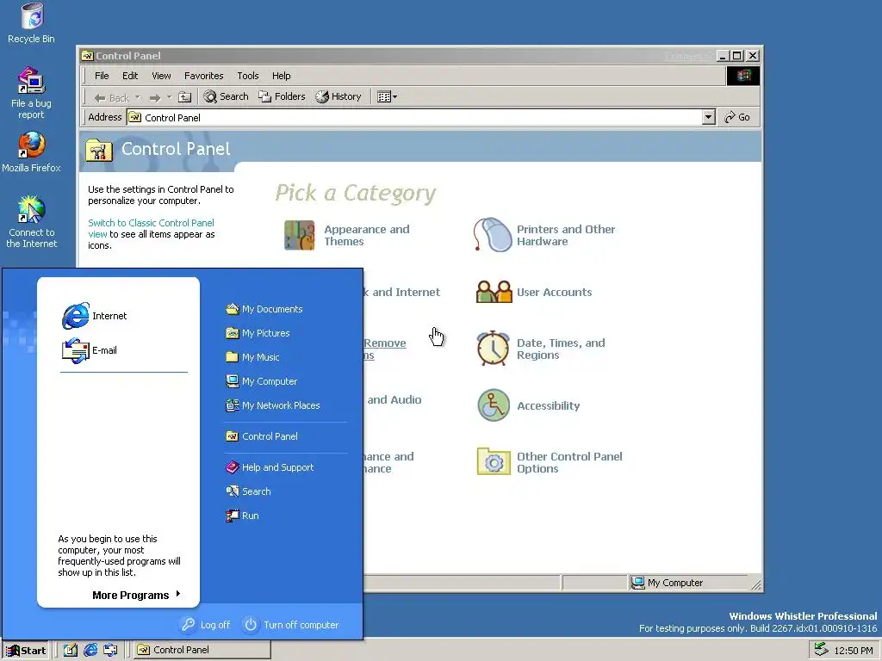Click the Start button

[26, 651]
